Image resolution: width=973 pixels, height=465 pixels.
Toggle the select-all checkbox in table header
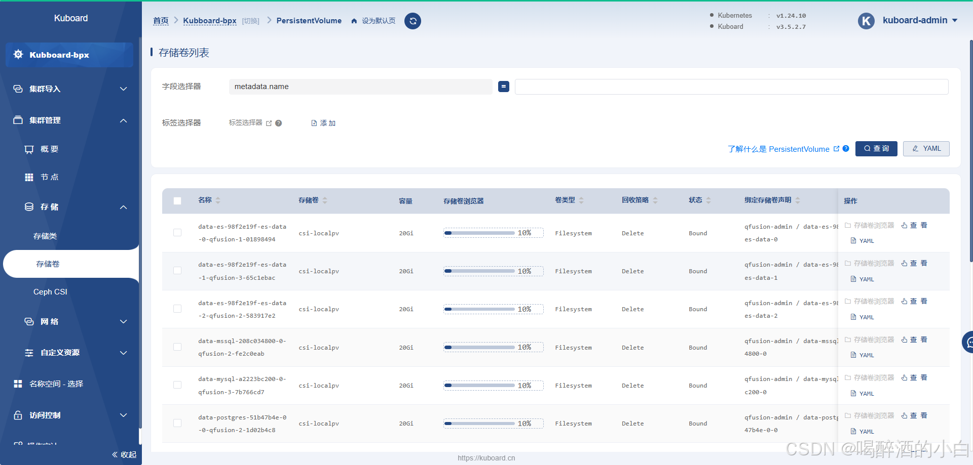(x=177, y=201)
